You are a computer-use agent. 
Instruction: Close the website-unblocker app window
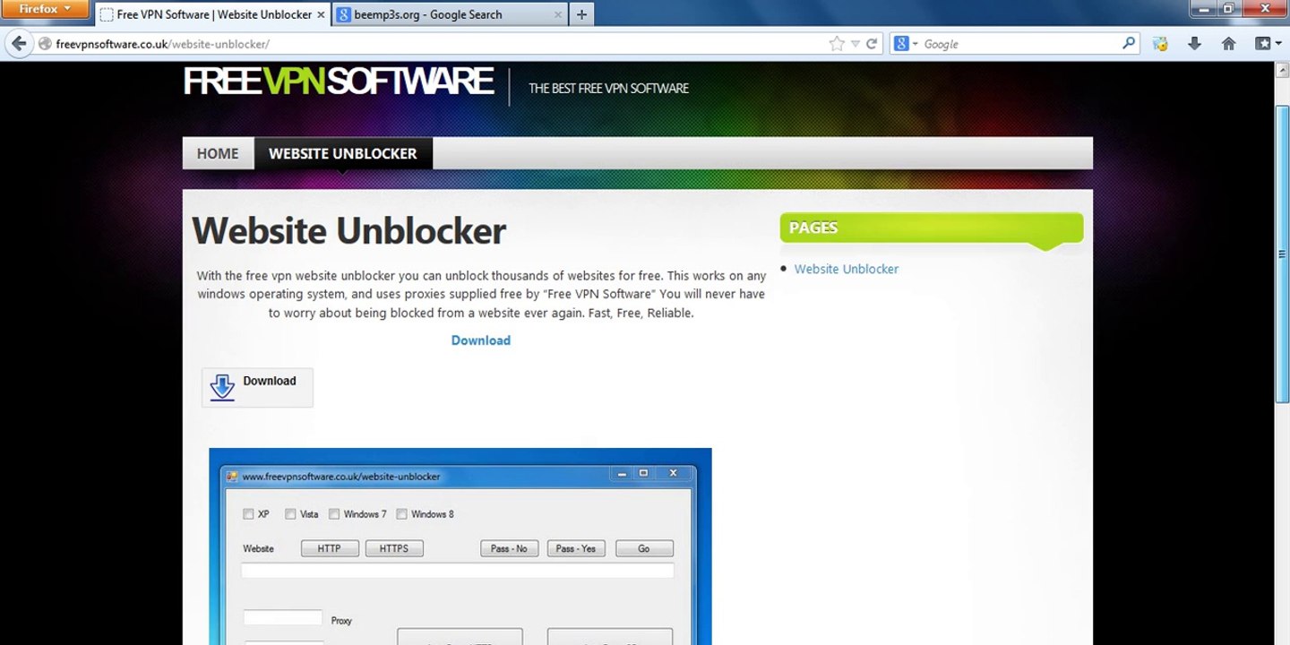click(673, 473)
